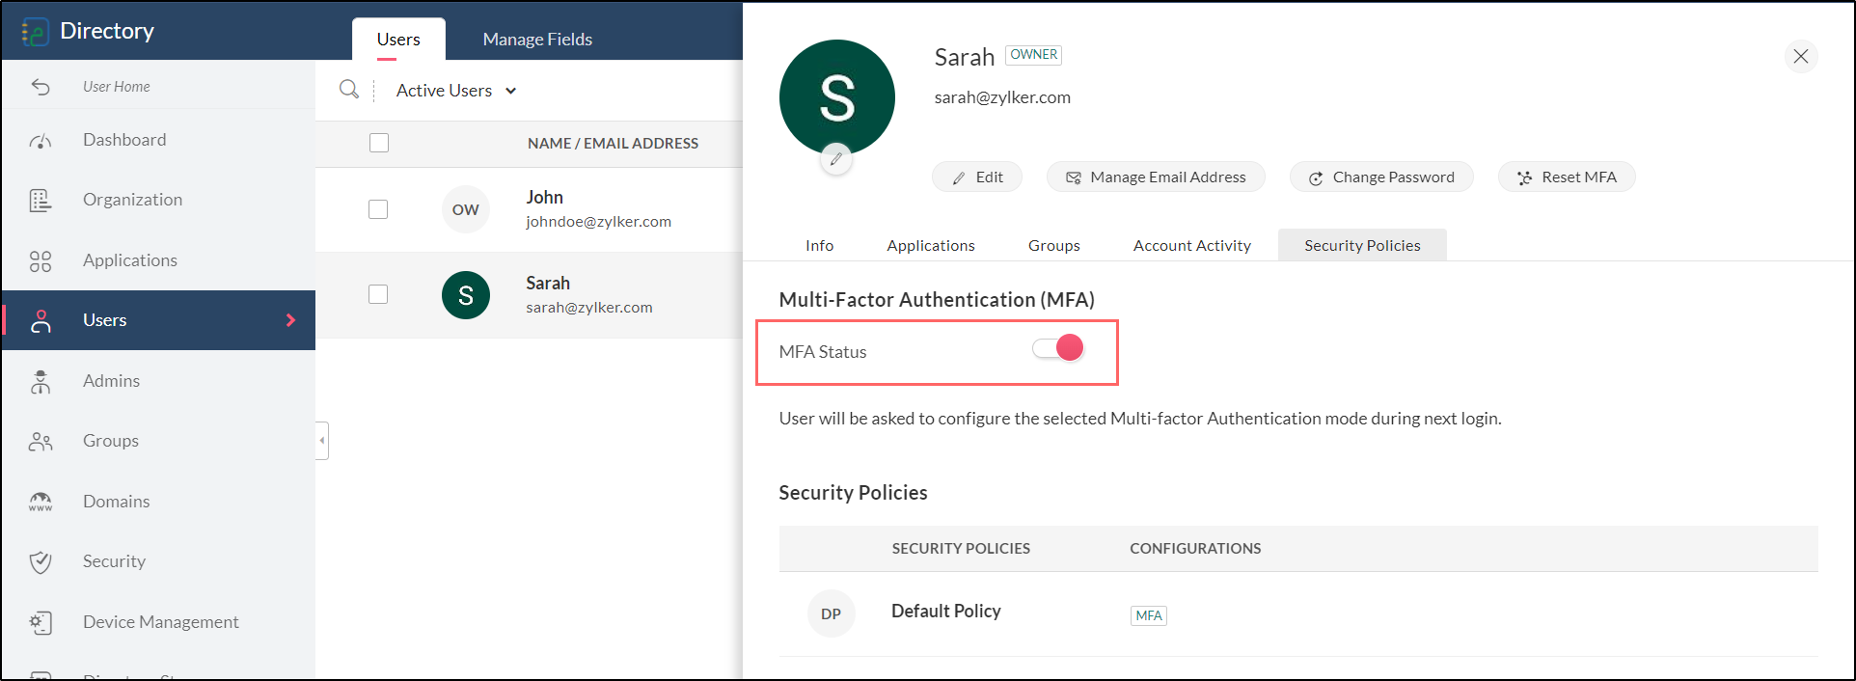Collapse the sidebar with the handle arrow

322,441
